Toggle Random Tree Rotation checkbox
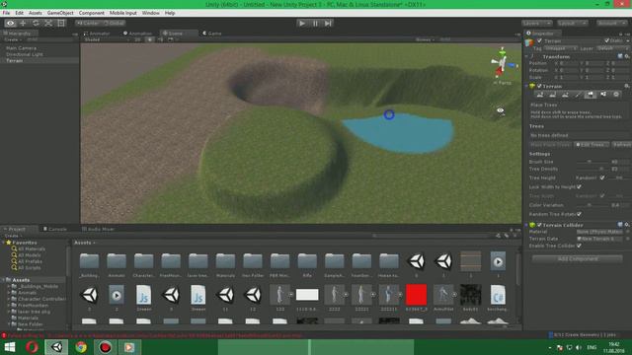The height and width of the screenshot is (355, 632). 580,214
